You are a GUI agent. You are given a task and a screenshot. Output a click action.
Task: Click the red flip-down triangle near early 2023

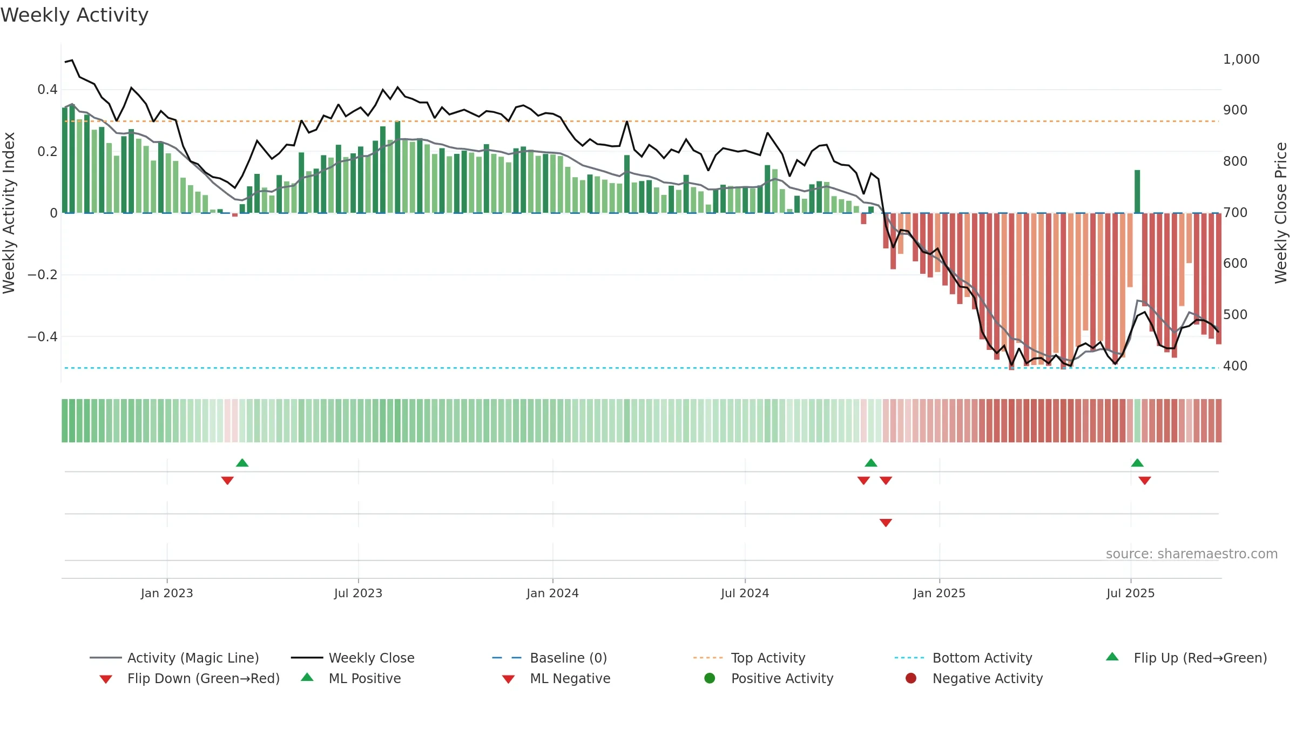[x=227, y=481]
